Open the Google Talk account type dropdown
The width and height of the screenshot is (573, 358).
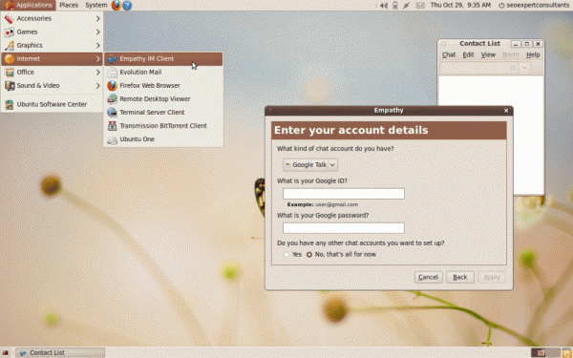point(310,165)
